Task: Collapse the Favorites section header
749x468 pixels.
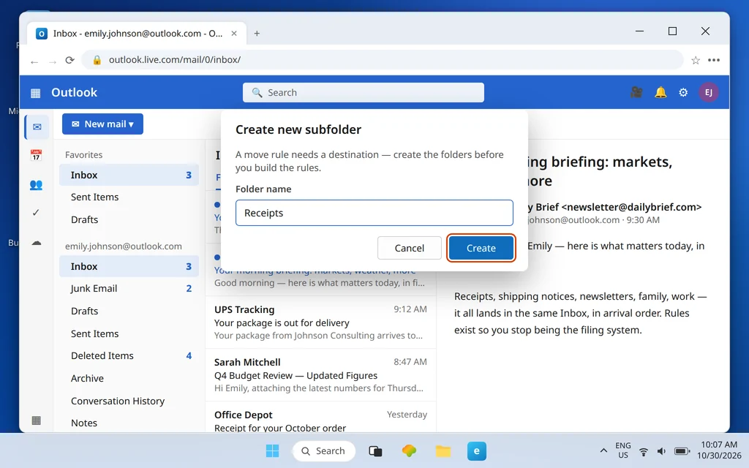Action: [x=83, y=155]
